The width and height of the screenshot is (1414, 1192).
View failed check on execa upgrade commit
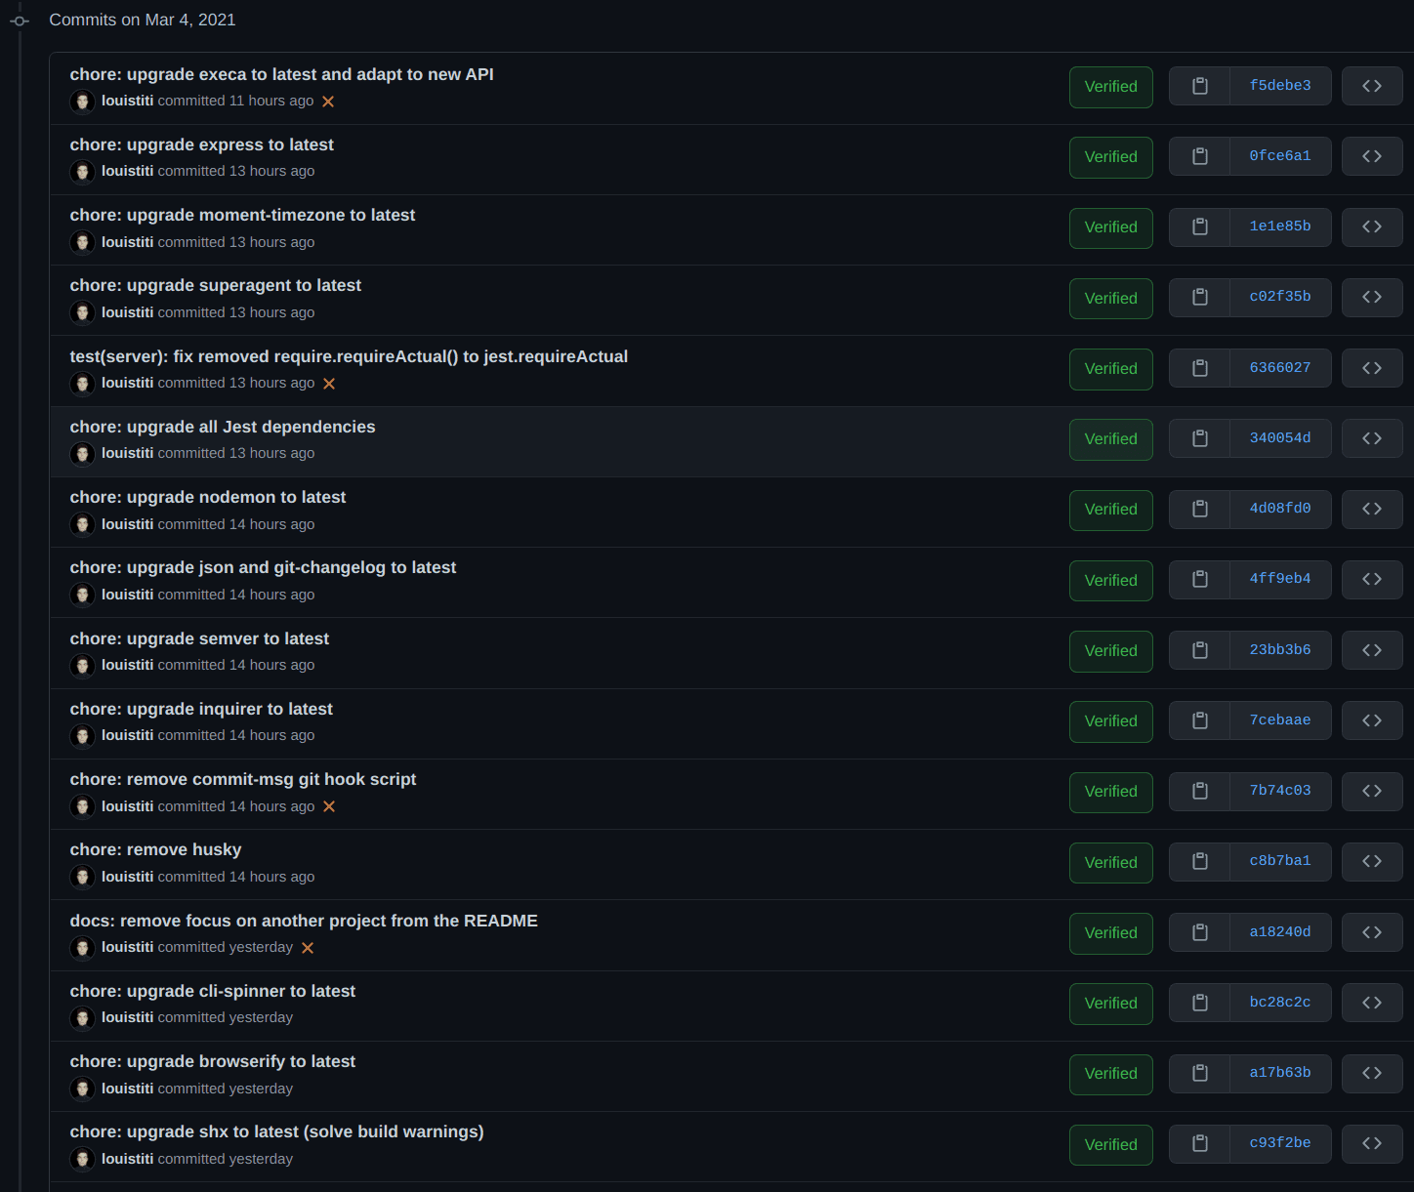click(x=328, y=102)
